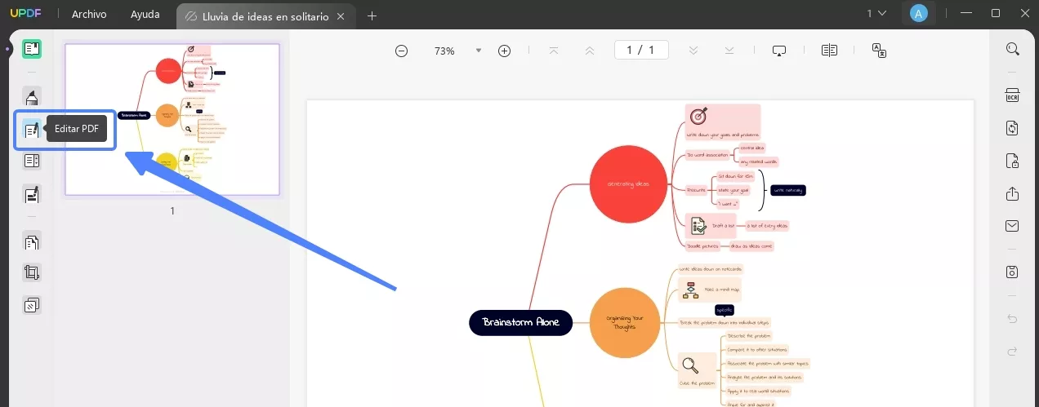The width and height of the screenshot is (1039, 407).
Task: Run OCR text recognition
Action: (x=1013, y=95)
